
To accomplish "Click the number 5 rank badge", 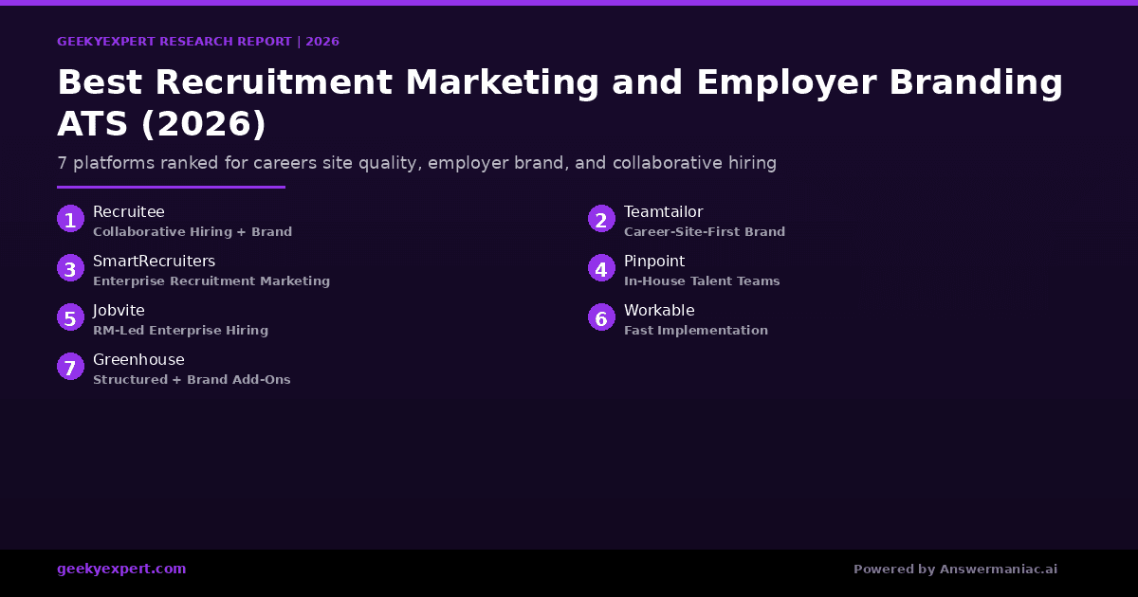I will 70,317.
